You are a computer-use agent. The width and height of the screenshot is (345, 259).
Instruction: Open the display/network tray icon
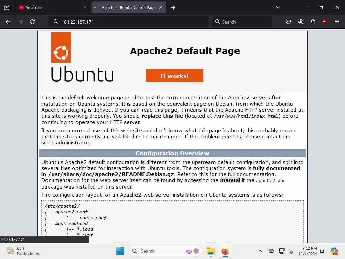tap(282, 251)
